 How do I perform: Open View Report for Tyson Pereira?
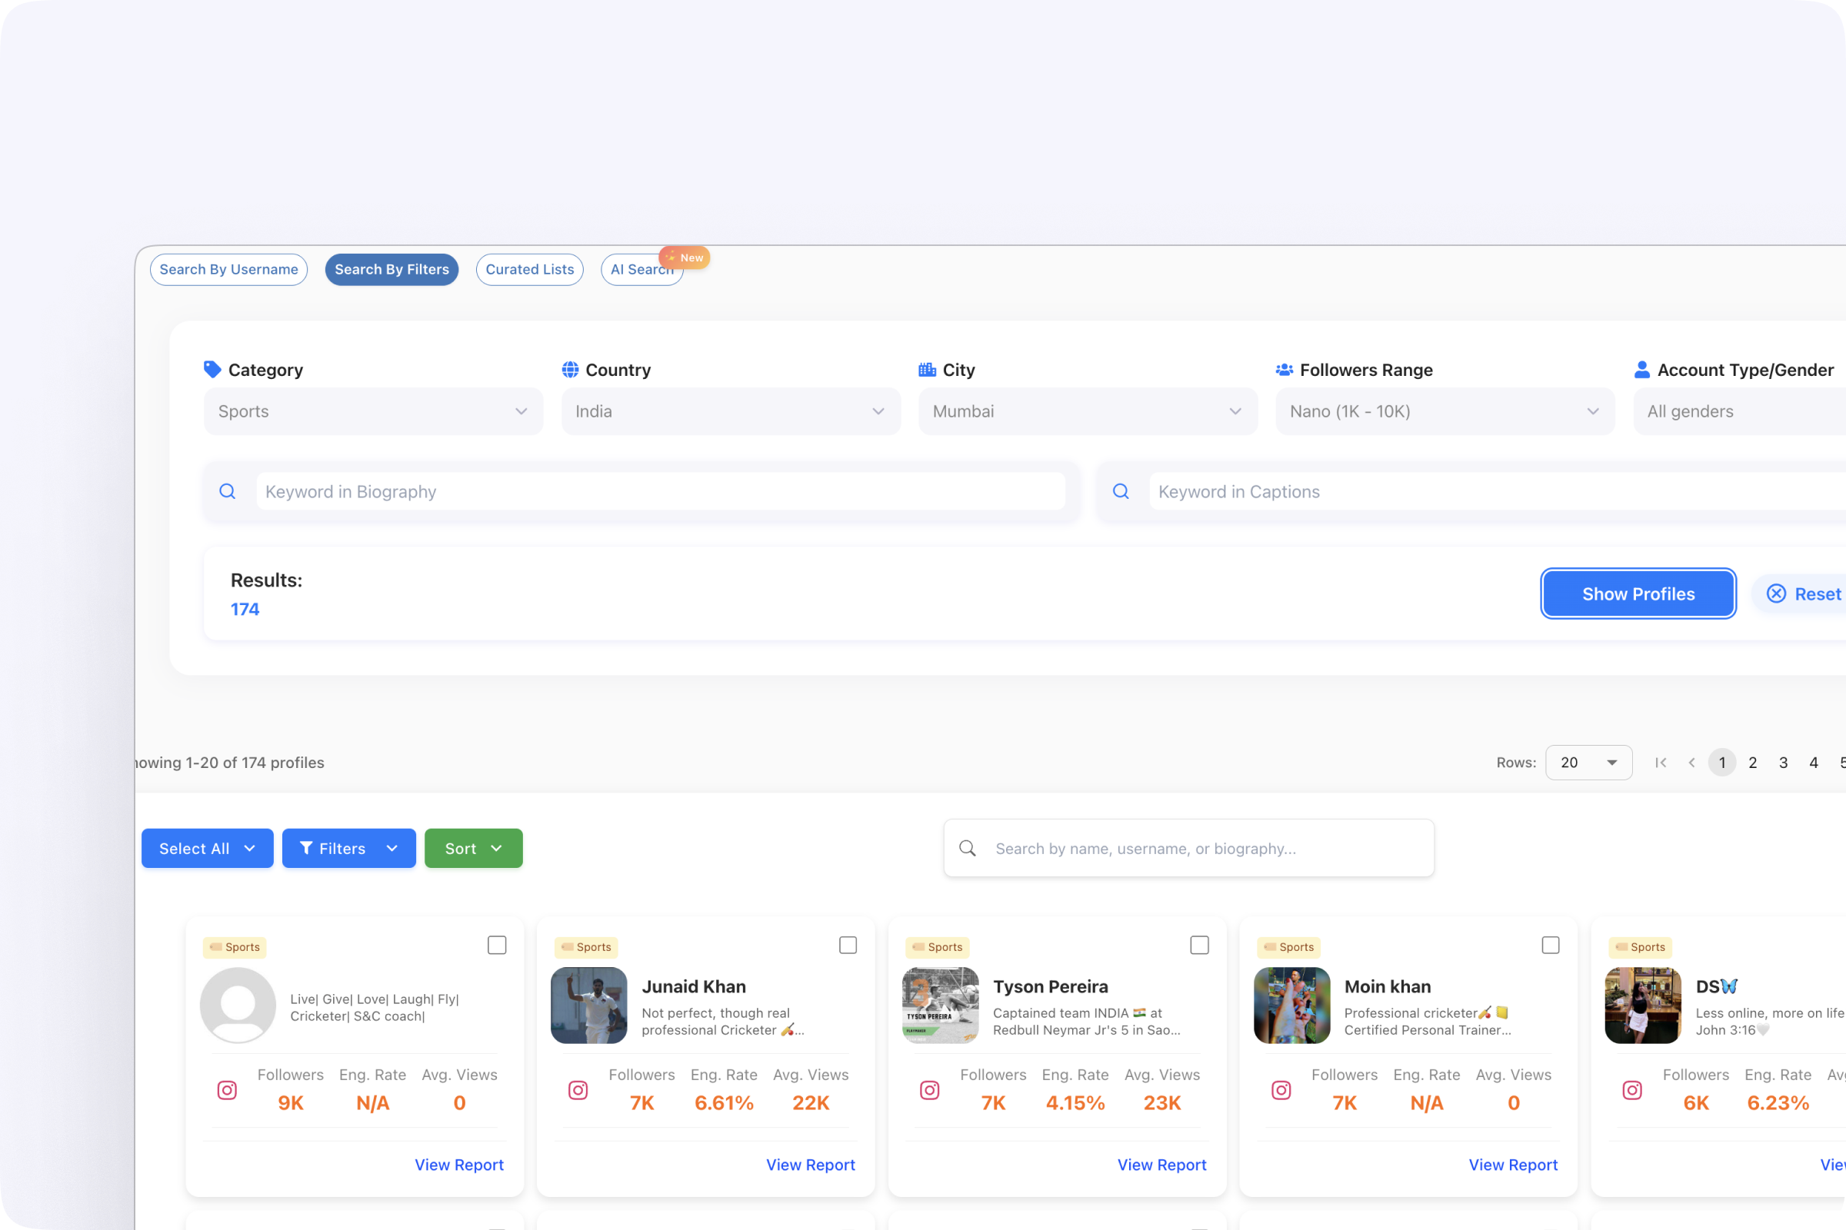(x=1161, y=1165)
